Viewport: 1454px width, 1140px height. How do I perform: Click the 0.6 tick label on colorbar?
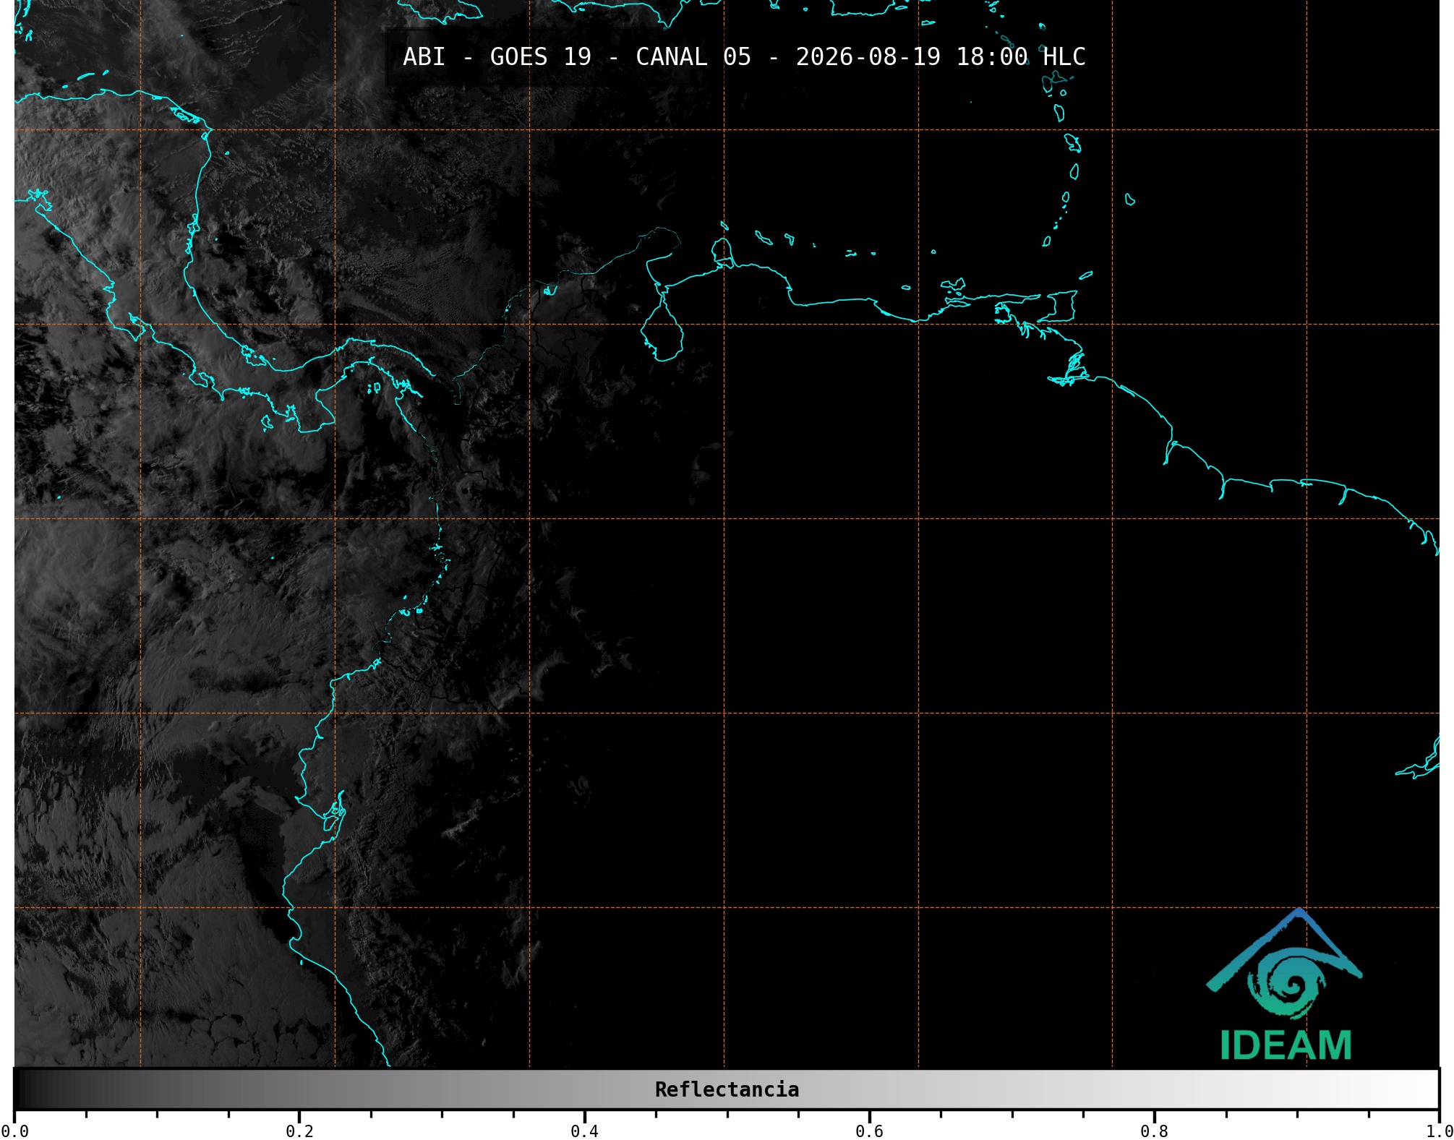point(869,1131)
